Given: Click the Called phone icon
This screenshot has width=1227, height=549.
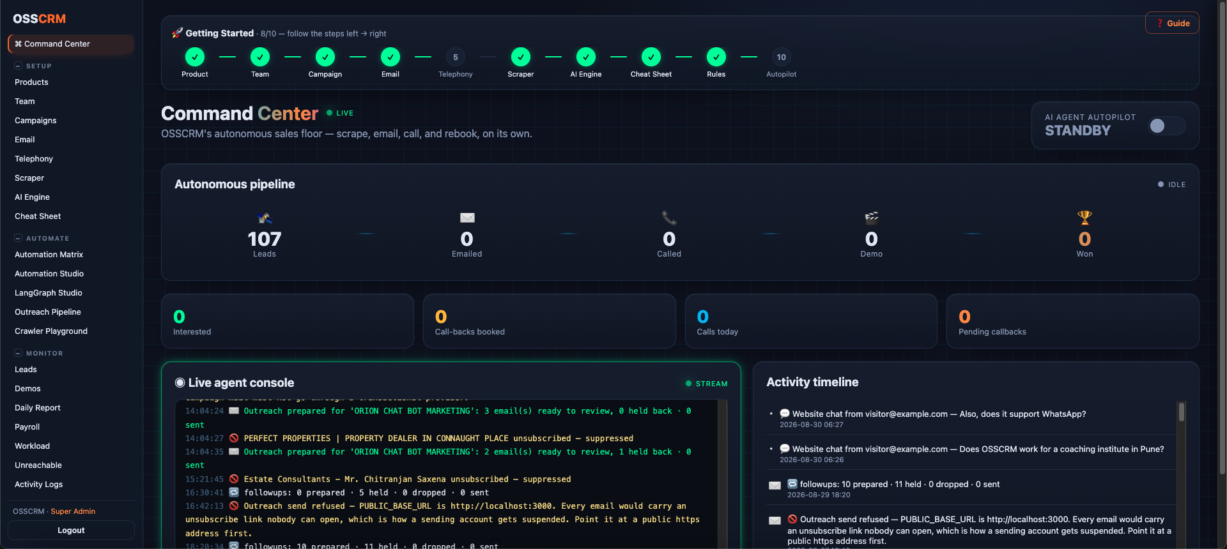Looking at the screenshot, I should coord(669,218).
